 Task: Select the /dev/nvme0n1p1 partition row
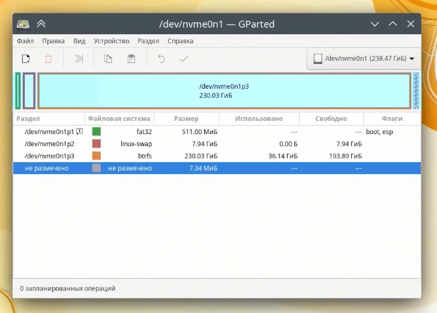pyautogui.click(x=217, y=132)
